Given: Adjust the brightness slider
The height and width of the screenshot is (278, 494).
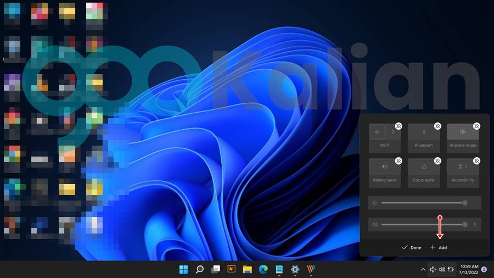Looking at the screenshot, I should [x=424, y=203].
